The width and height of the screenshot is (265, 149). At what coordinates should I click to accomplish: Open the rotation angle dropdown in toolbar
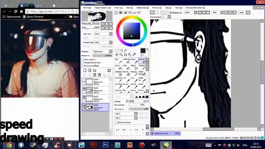pos(222,13)
